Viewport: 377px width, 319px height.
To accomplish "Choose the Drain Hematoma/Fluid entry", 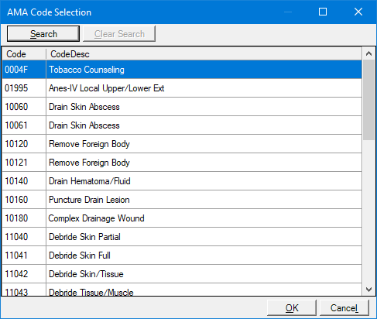I will pos(182,181).
